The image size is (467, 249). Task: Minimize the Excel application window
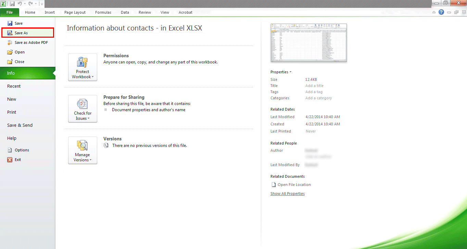(437, 3)
